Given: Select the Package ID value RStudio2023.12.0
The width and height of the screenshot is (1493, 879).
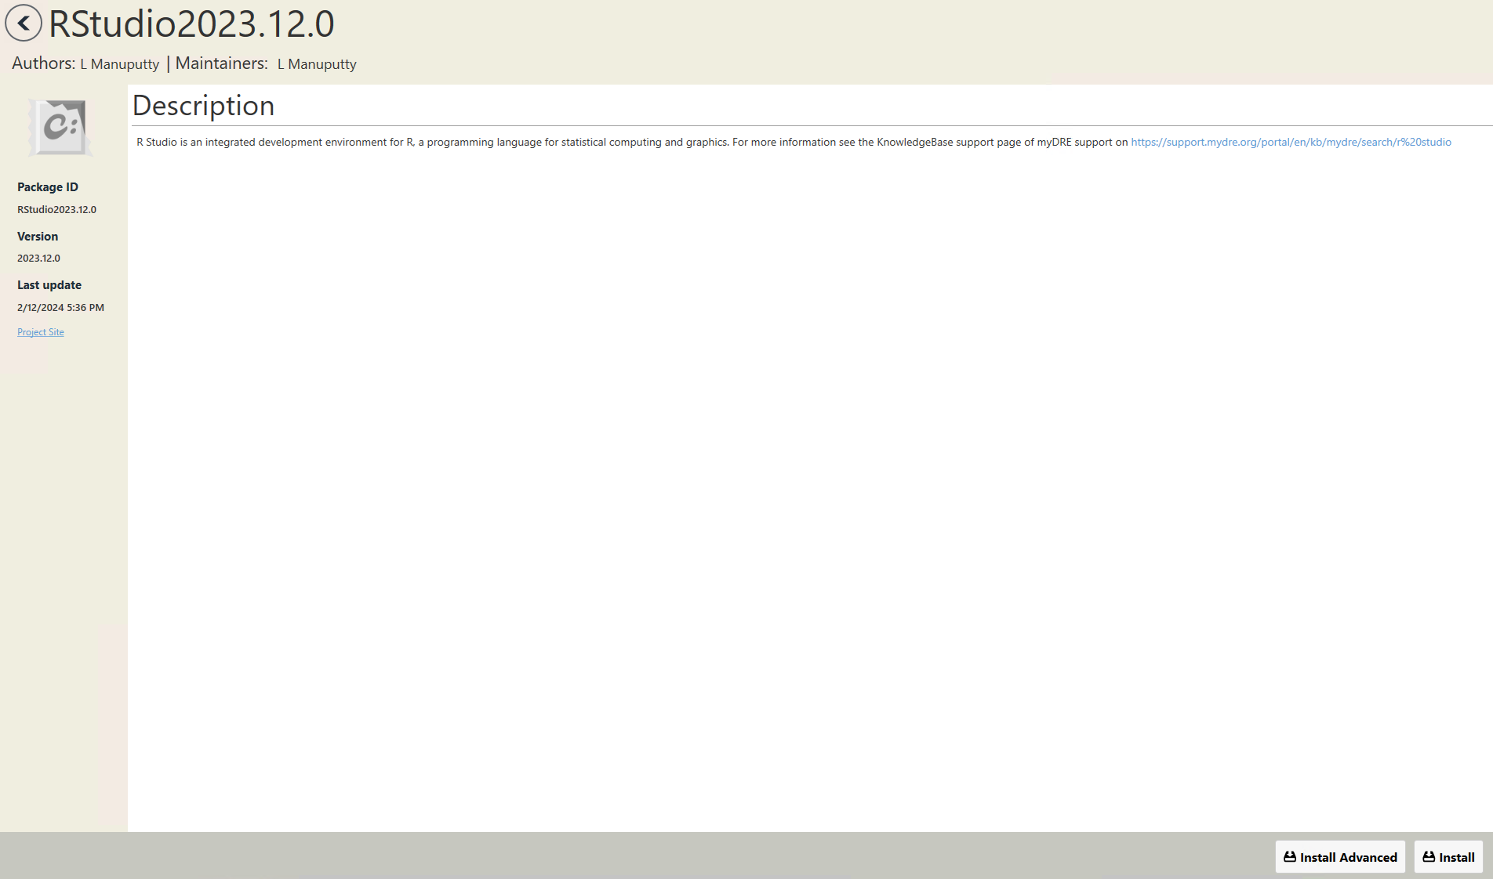Looking at the screenshot, I should (x=56, y=210).
